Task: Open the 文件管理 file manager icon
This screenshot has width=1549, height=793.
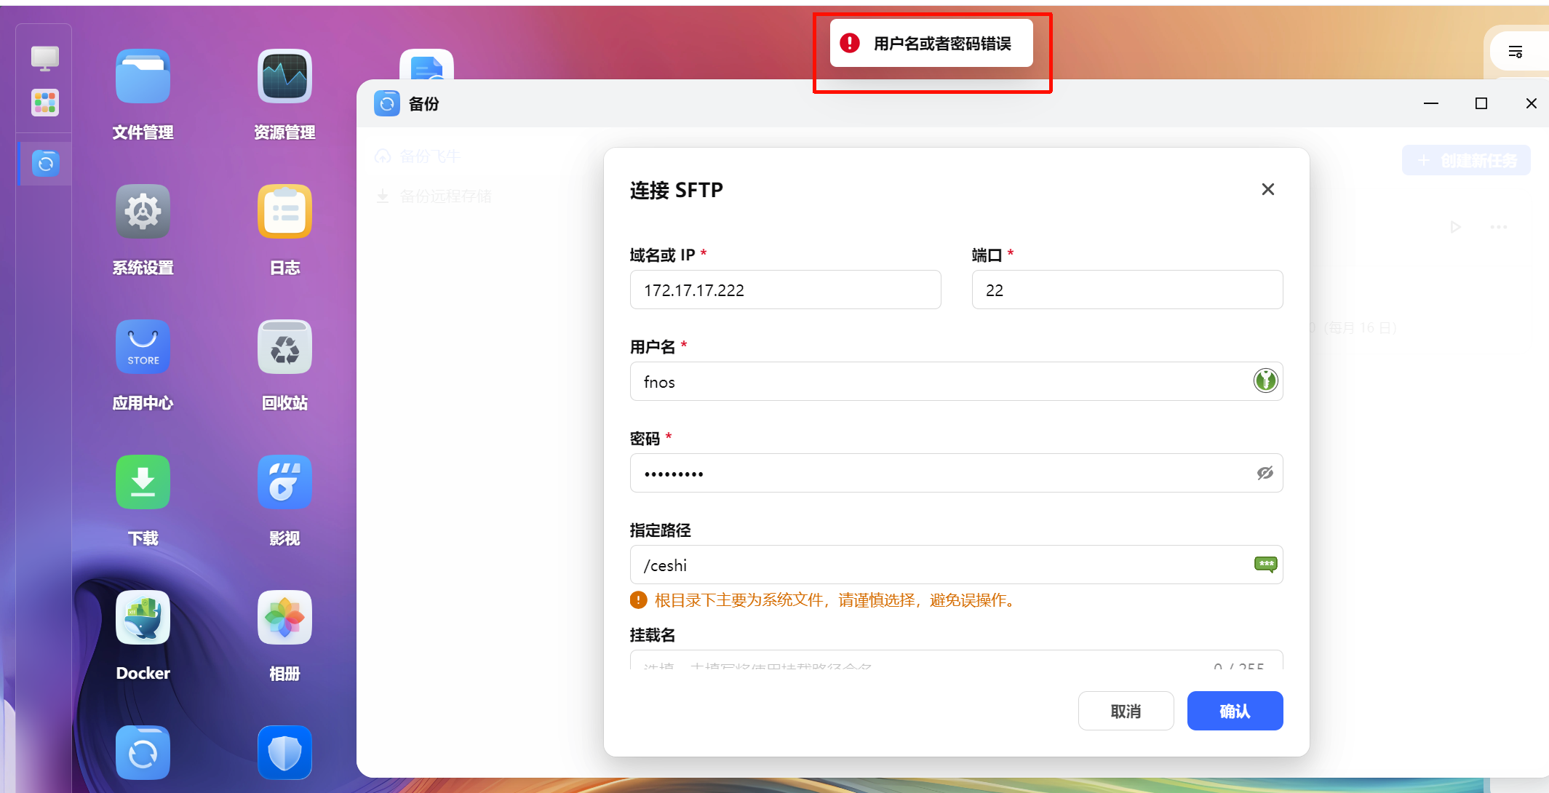Action: (143, 77)
